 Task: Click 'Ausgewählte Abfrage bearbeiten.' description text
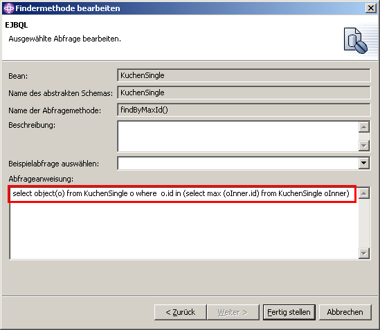pyautogui.click(x=64, y=39)
